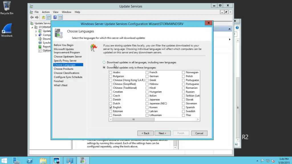The image size is (292, 164).
Task: Show hidden system tray icons
Action: pyautogui.click(x=257, y=161)
